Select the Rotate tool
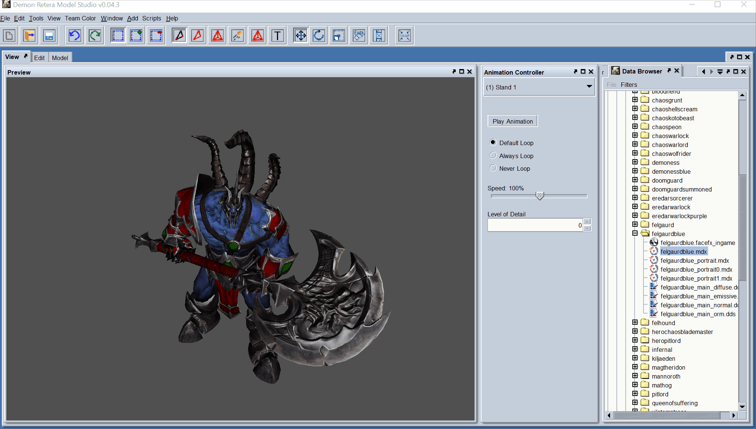This screenshot has height=429, width=756. (x=319, y=36)
